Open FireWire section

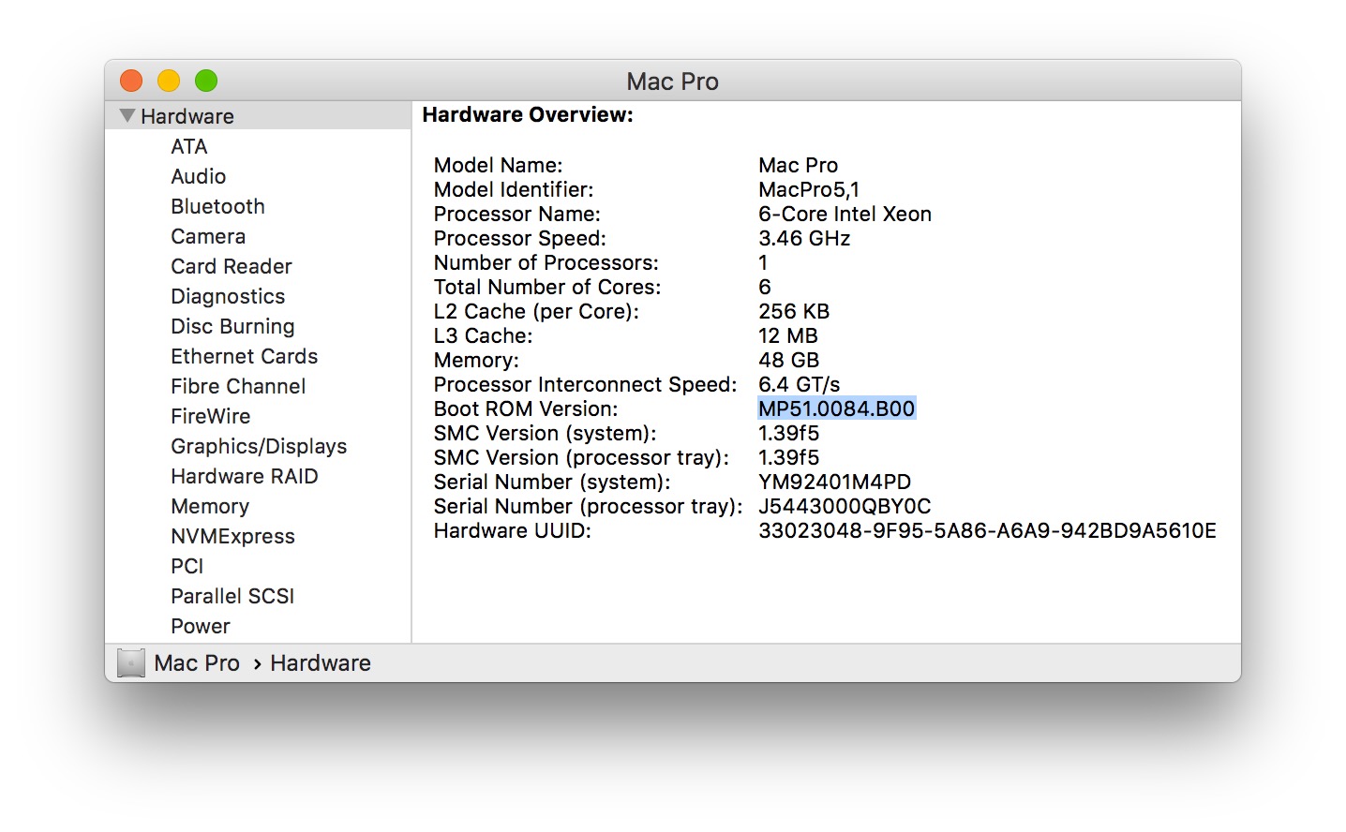210,416
